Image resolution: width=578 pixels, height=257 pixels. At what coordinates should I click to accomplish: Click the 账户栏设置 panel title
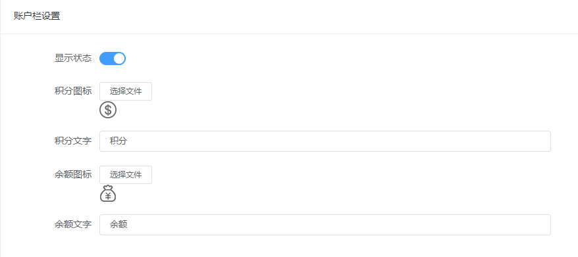coord(37,16)
